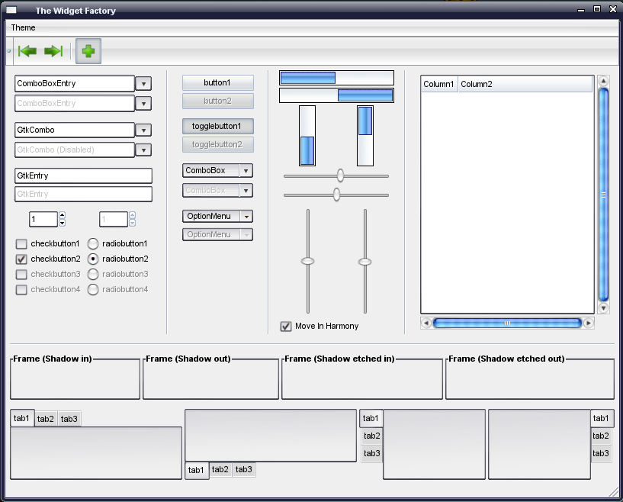Screen dimensions: 623x502
Task: Click the top horizontal progress bar
Action: [x=336, y=78]
